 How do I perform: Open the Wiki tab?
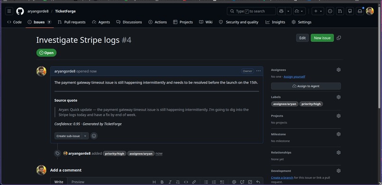pyautogui.click(x=206, y=22)
